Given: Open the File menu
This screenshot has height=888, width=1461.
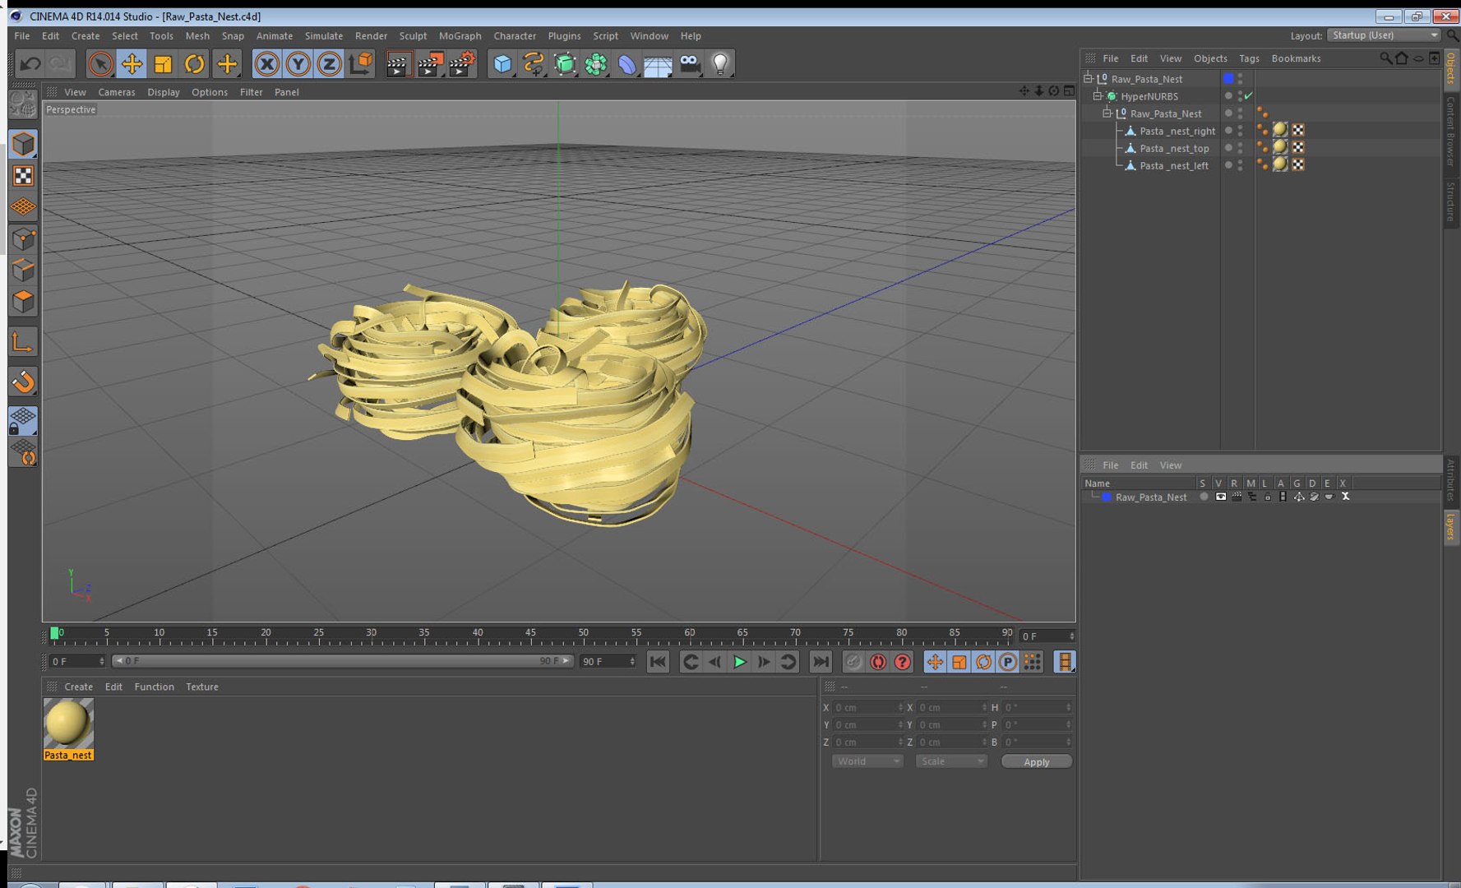Looking at the screenshot, I should tap(21, 36).
